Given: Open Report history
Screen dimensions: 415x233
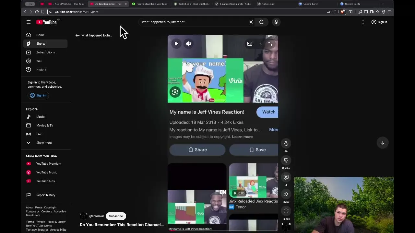Looking at the screenshot, I should [x=45, y=195].
